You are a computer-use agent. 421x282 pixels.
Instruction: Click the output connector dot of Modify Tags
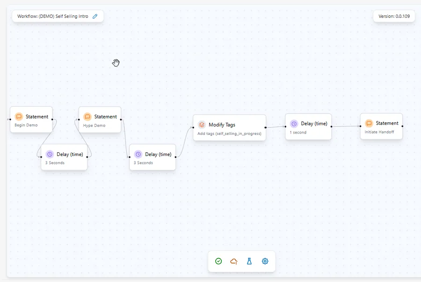click(x=266, y=128)
